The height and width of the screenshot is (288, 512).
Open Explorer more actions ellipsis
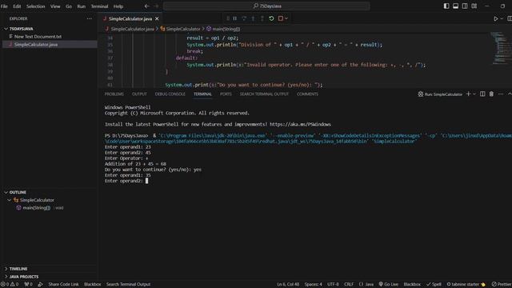point(89,18)
